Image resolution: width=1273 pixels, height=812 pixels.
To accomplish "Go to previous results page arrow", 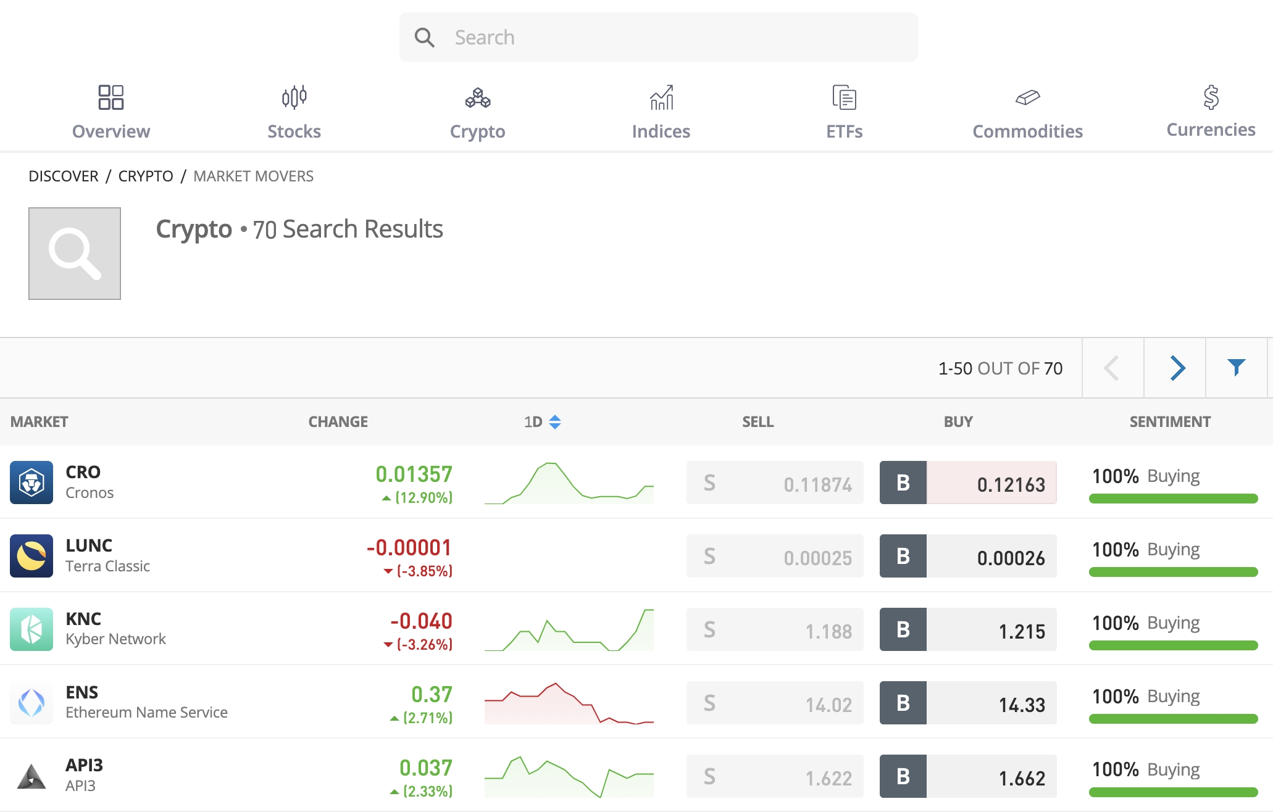I will tap(1112, 368).
